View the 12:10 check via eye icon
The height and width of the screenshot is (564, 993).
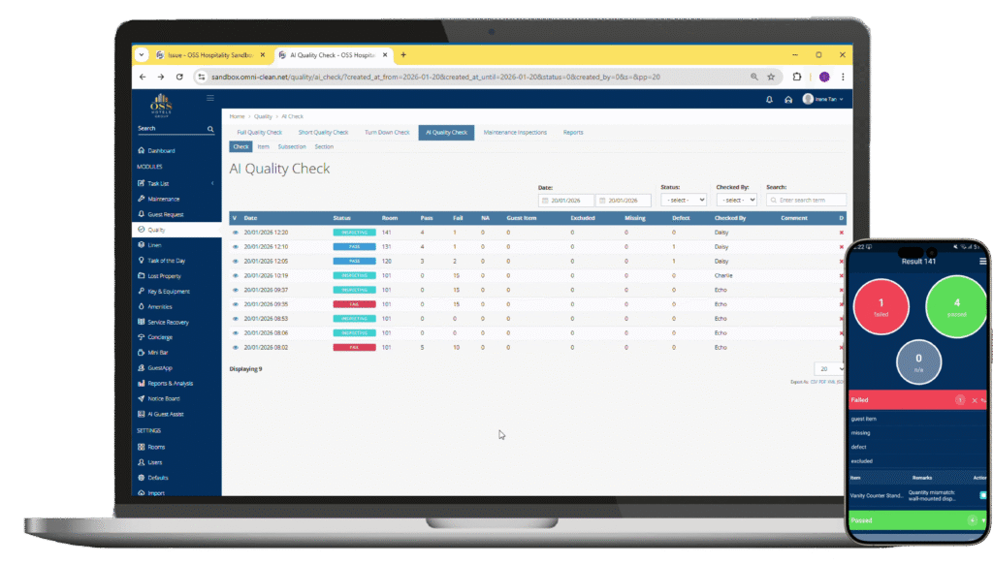[x=235, y=247]
